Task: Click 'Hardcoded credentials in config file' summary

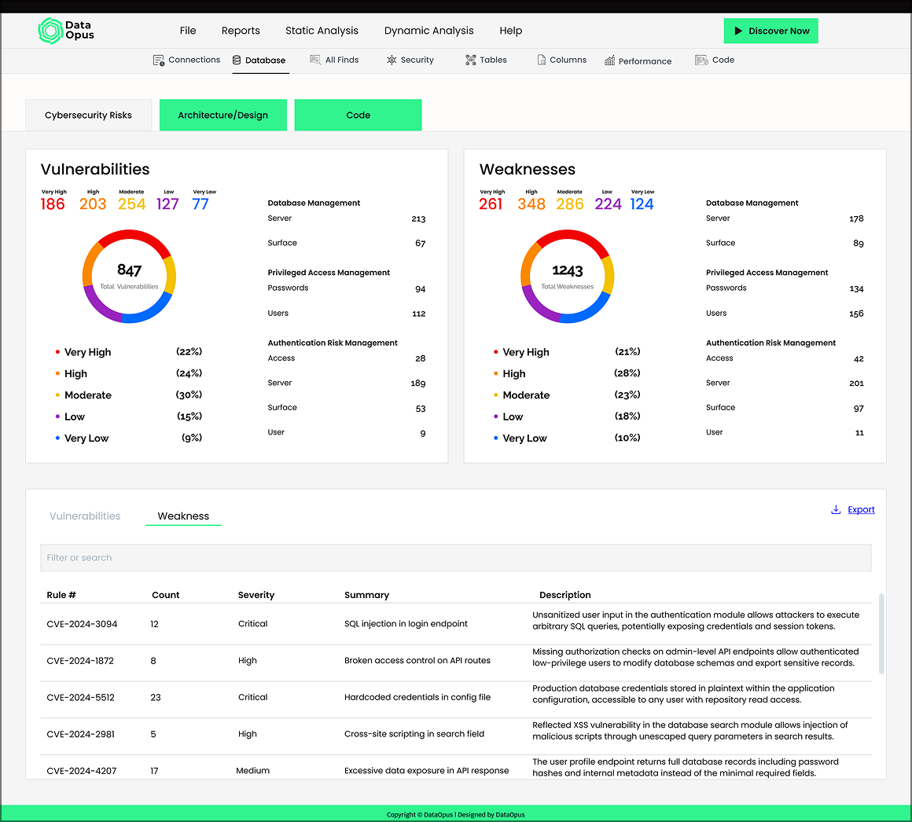Action: (x=417, y=696)
